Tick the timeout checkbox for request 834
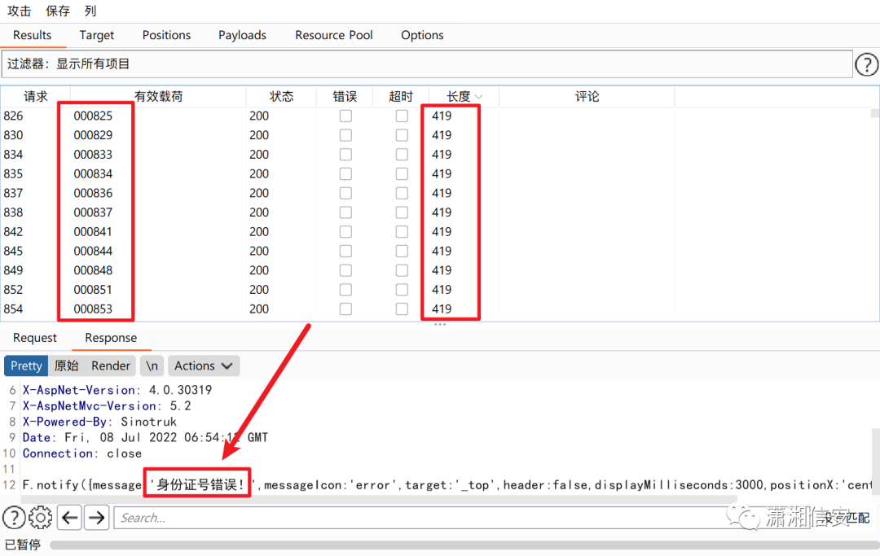Image resolution: width=880 pixels, height=556 pixels. click(x=402, y=155)
